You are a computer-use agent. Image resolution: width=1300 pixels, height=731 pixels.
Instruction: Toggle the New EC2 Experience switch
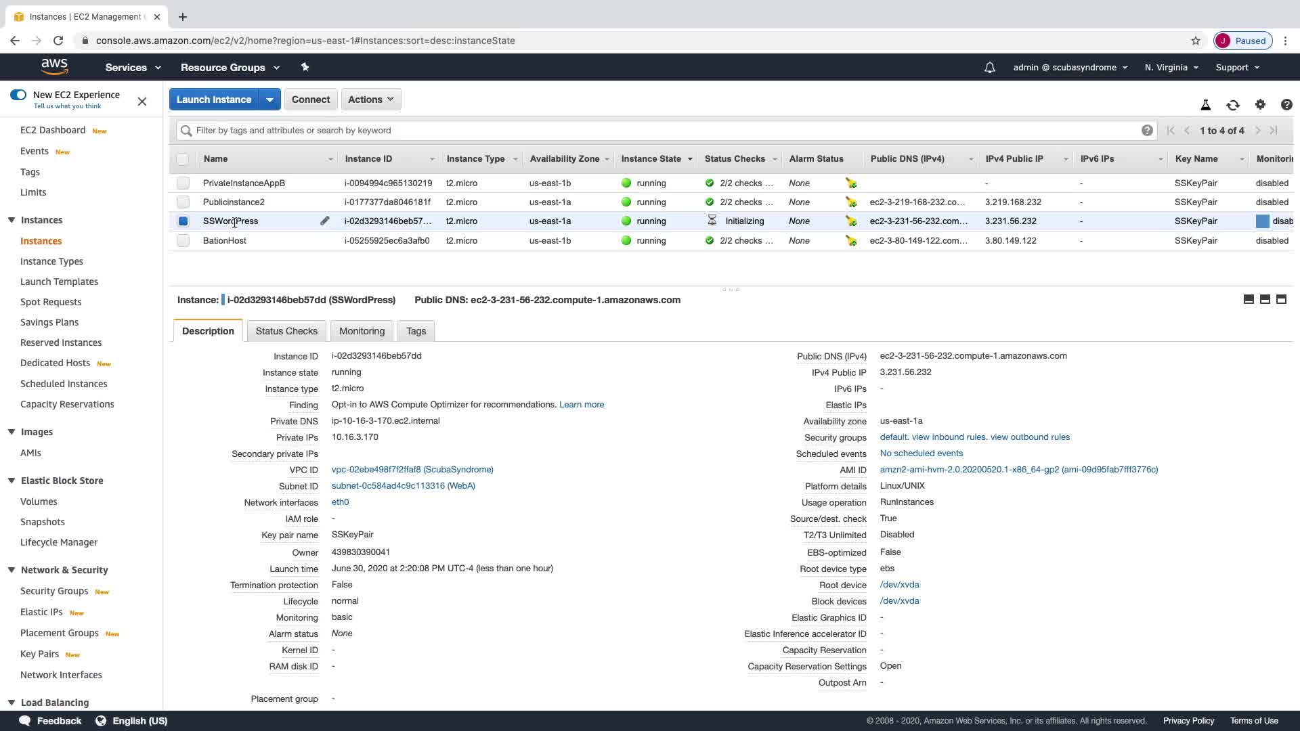(x=18, y=95)
